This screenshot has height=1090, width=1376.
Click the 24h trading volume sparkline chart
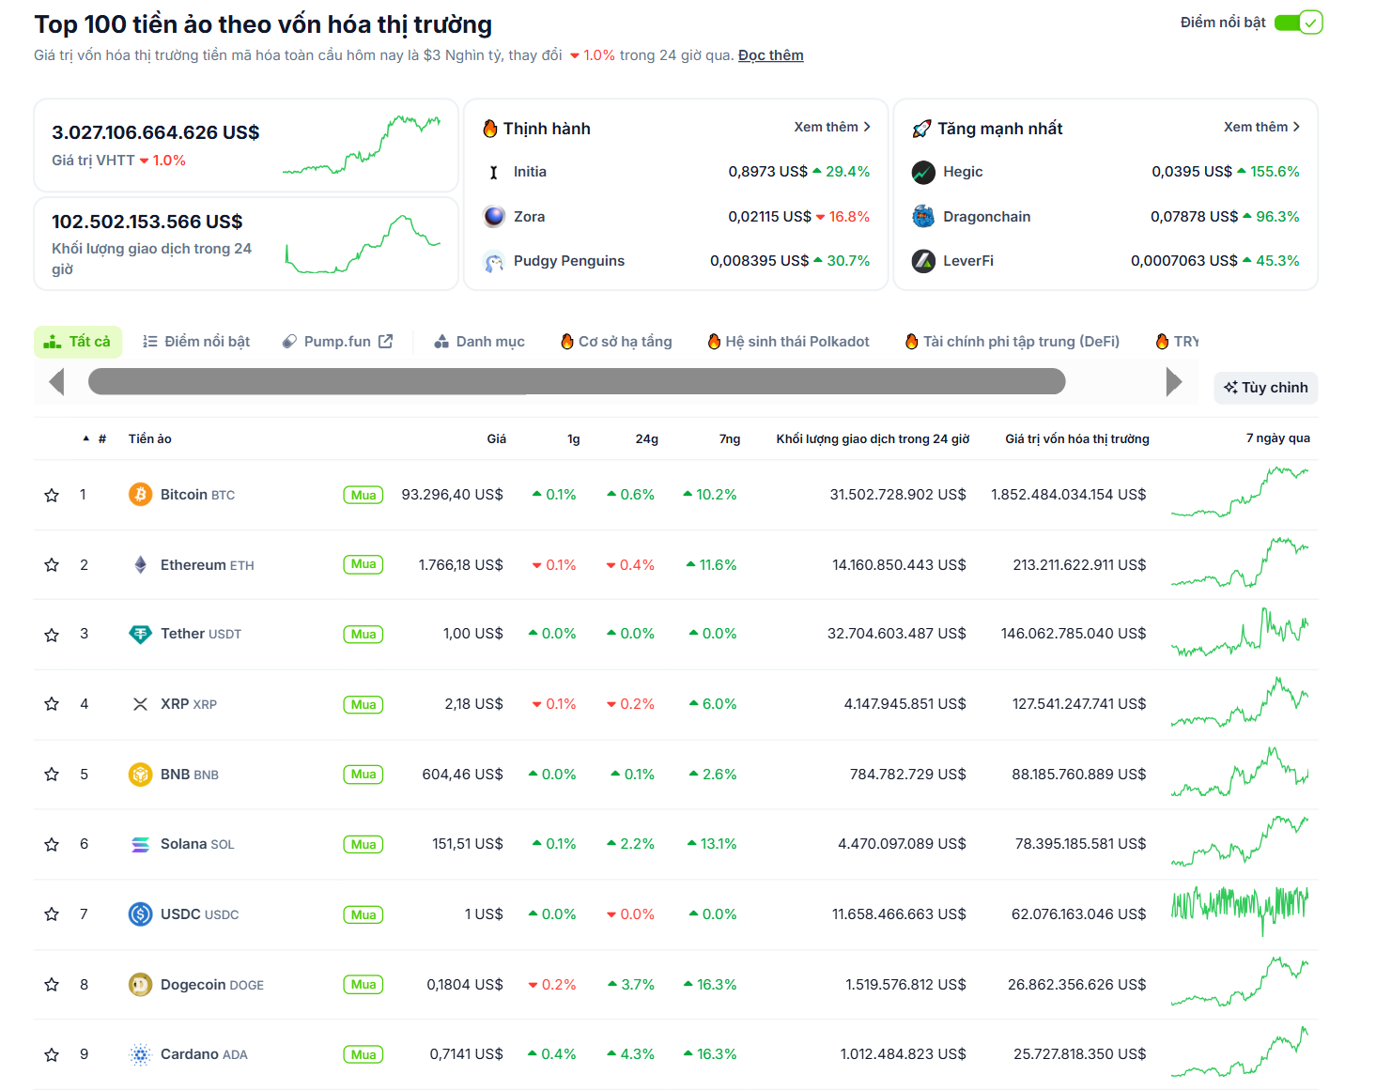click(362, 244)
